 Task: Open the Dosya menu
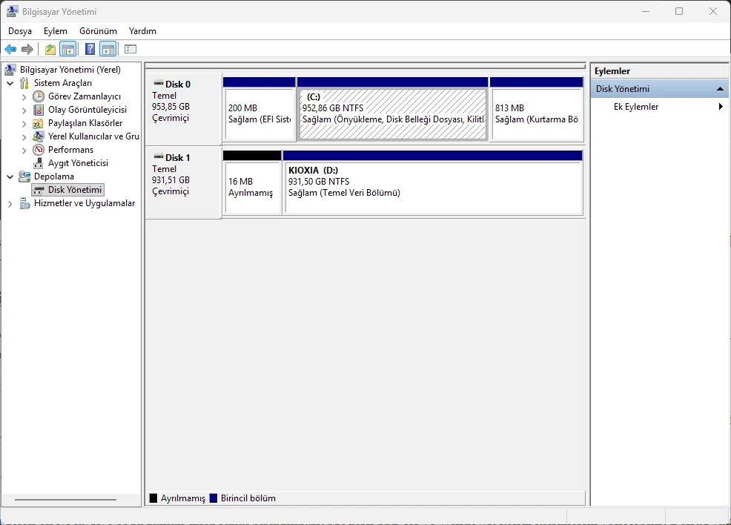tap(20, 30)
